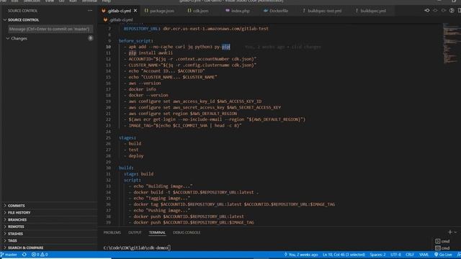Screen dimensions: 461x259
Task: Go to previous change arrow icon
Action: point(435,11)
